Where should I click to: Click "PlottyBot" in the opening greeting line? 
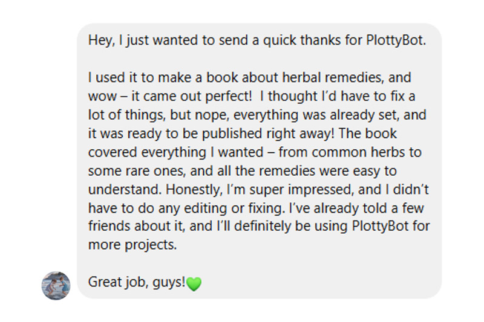[396, 40]
